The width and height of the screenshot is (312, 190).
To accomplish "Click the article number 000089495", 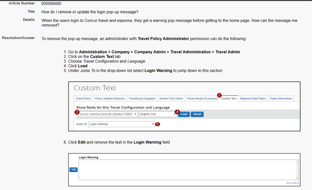I will coord(51,3).
